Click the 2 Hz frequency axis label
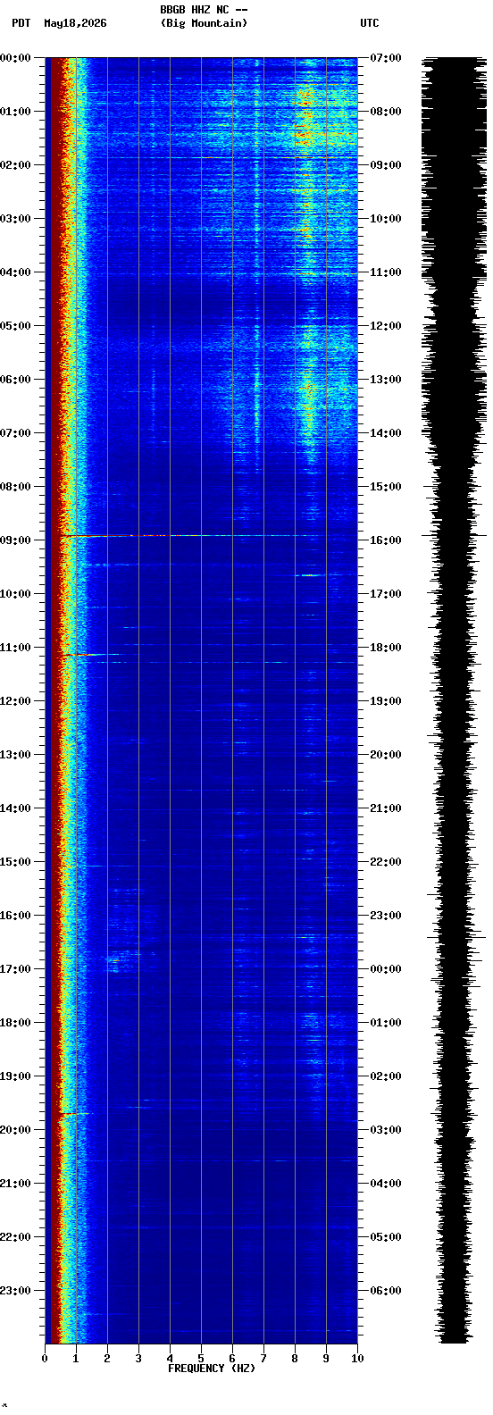This screenshot has height=1415, width=493. pos(107,1359)
